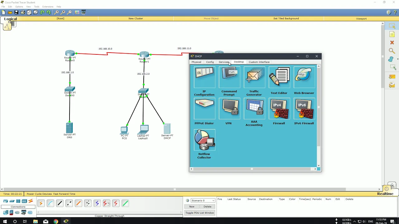Select the dashed Copper Cross-Over cable
This screenshot has height=224, width=399.
click(69, 203)
